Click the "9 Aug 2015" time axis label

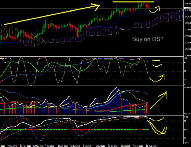coord(138,146)
